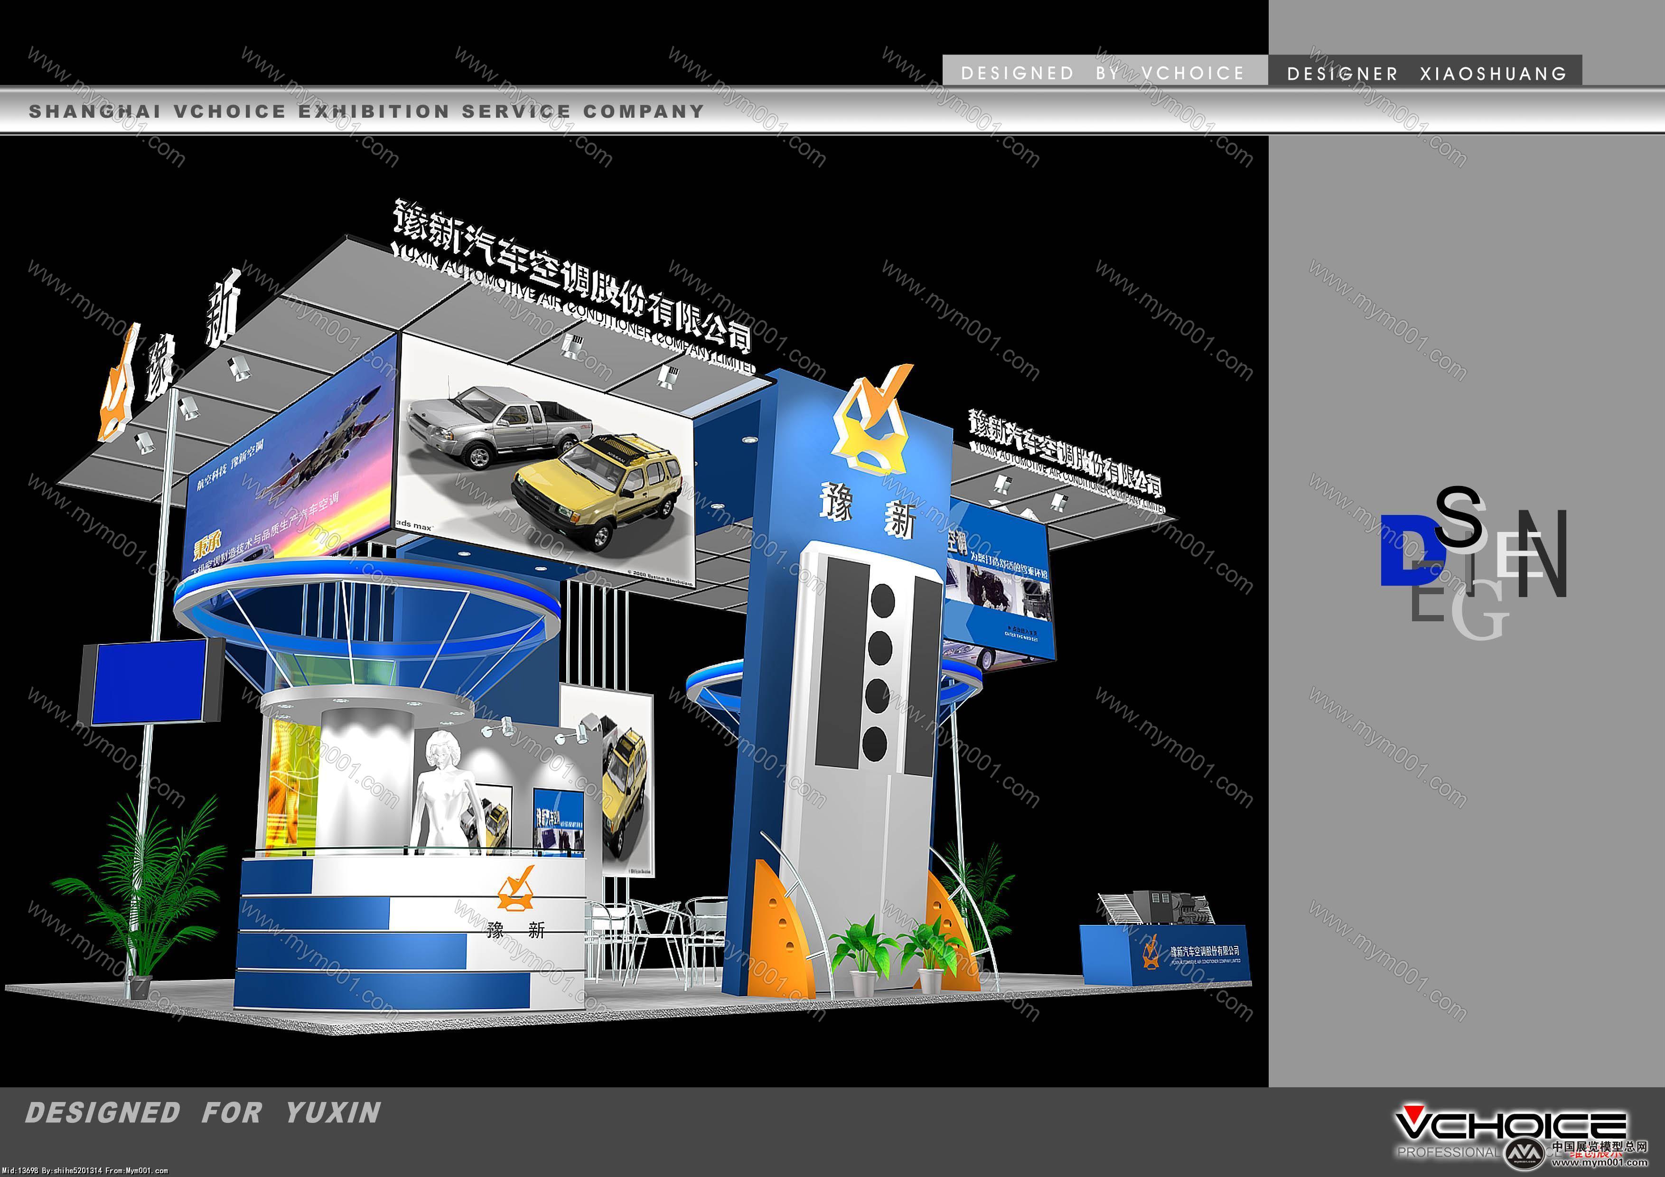
Task: Click the '豫新' text on the blue tower
Action: [x=868, y=510]
